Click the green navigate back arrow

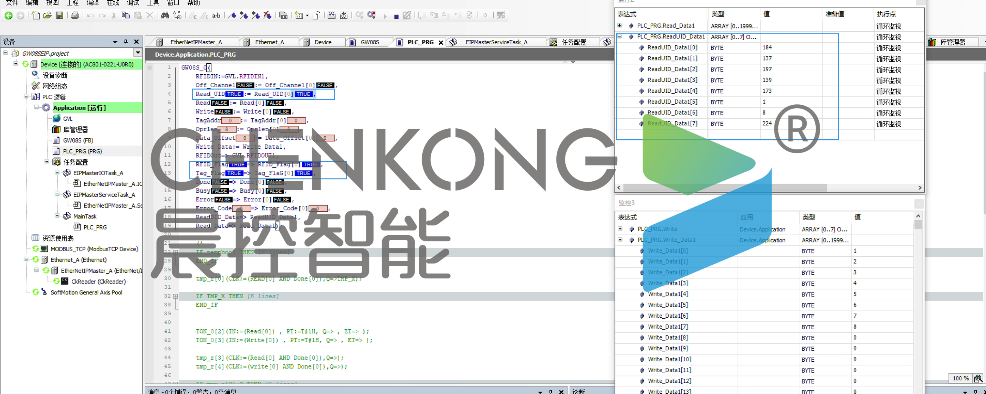[8, 15]
